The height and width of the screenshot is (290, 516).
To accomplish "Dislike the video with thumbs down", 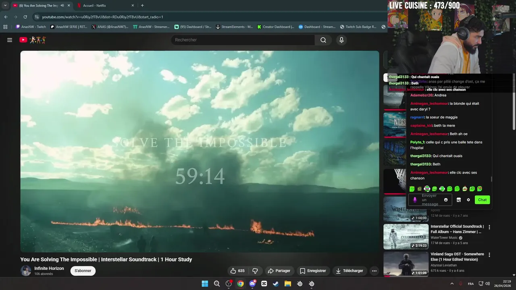I will pyautogui.click(x=255, y=271).
